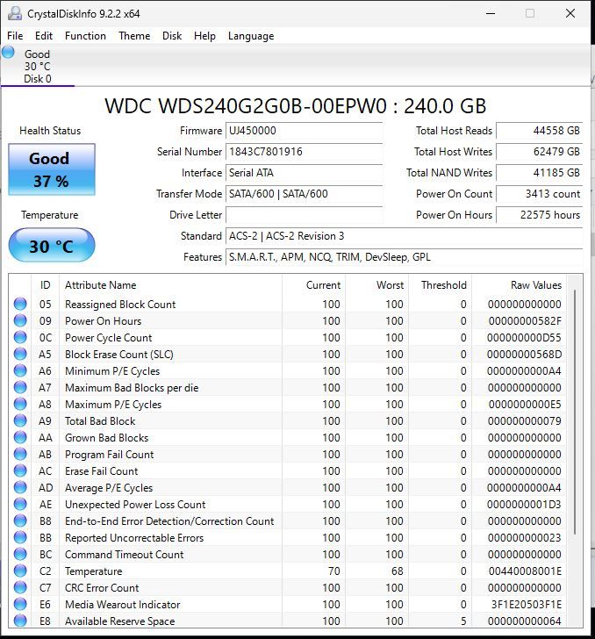This screenshot has height=639, width=595.
Task: Click the Current column header
Action: pos(314,285)
